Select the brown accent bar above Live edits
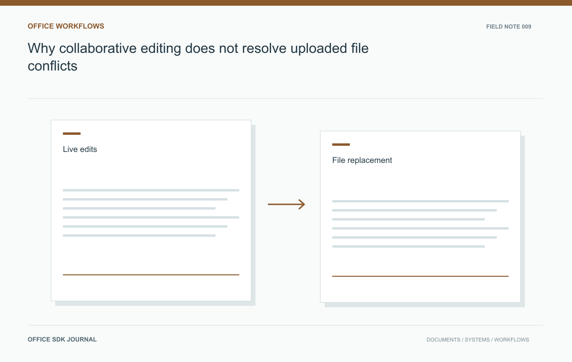 (x=71, y=134)
